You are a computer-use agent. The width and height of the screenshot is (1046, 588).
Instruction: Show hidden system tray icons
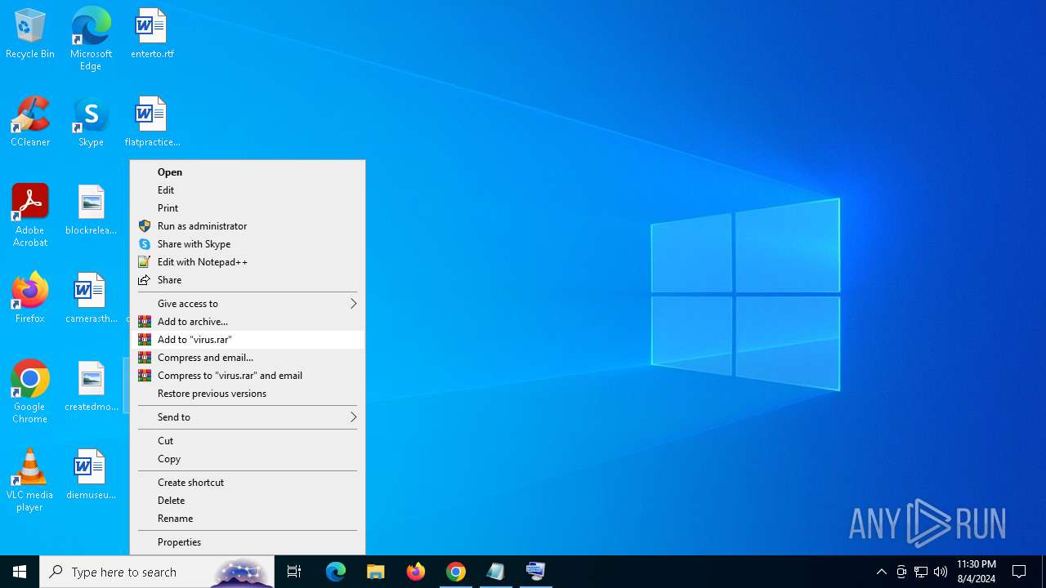click(x=881, y=572)
